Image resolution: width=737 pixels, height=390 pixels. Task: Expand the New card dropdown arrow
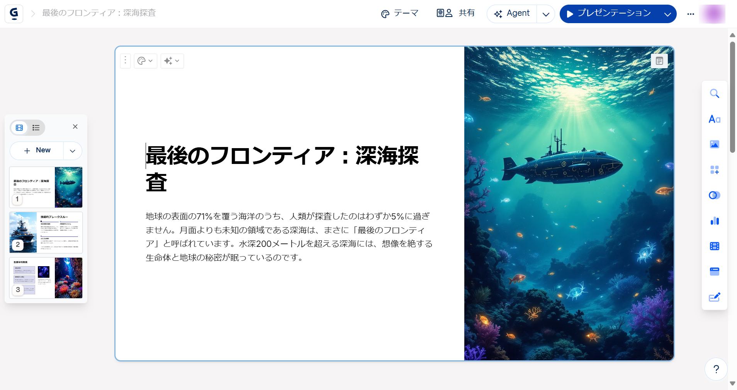pos(73,151)
